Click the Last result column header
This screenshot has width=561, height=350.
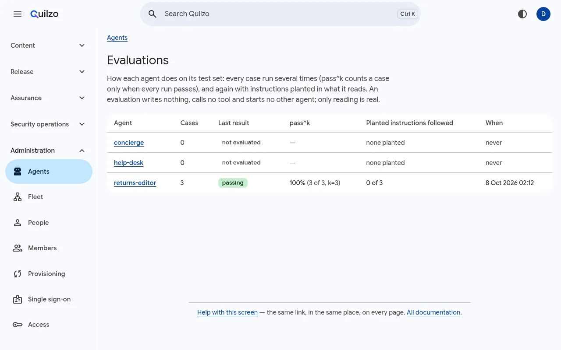click(x=234, y=123)
